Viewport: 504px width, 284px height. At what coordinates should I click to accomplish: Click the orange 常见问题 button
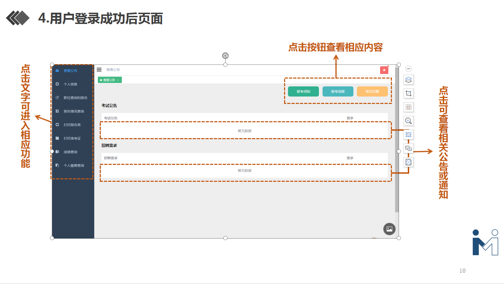(372, 92)
